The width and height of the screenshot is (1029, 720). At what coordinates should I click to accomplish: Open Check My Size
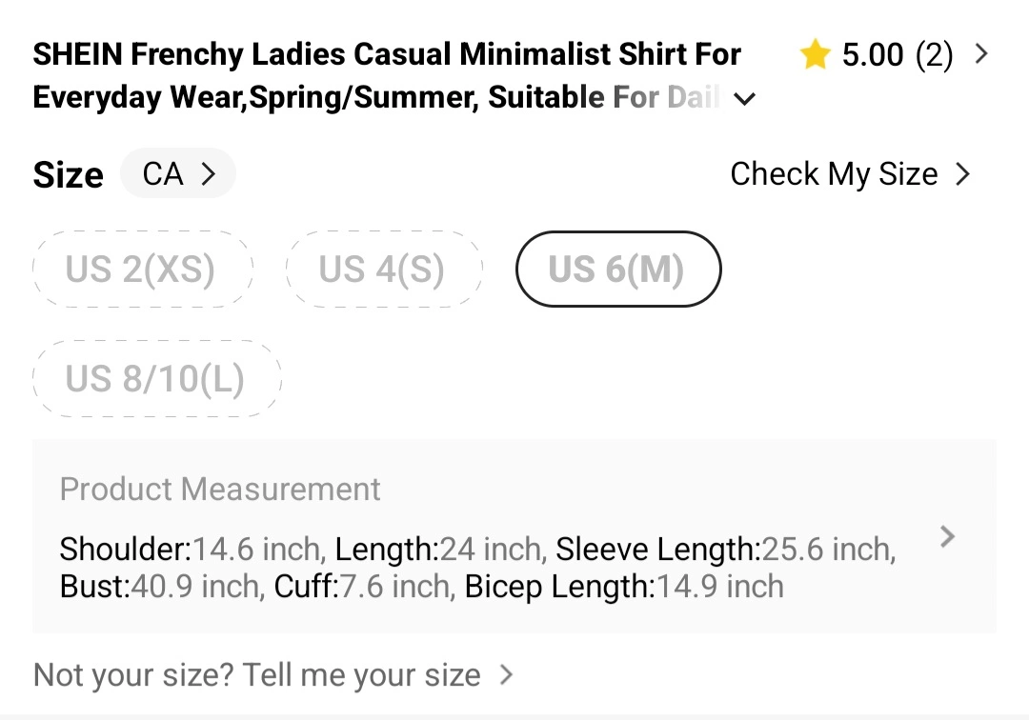click(850, 173)
